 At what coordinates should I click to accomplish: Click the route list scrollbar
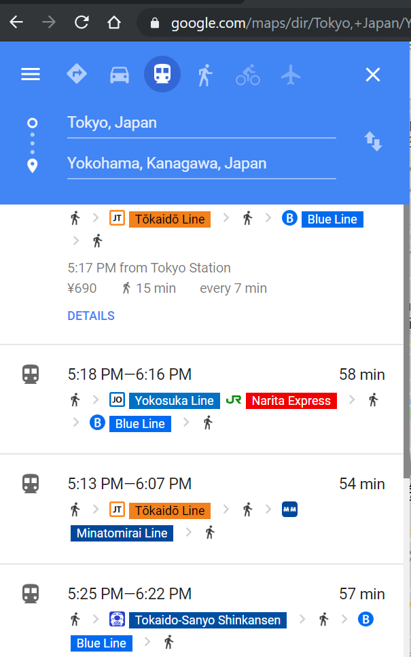pos(406,340)
